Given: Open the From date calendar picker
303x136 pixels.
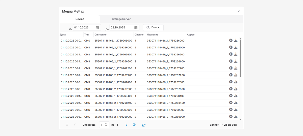Looking at the screenshot, I should [97, 27].
